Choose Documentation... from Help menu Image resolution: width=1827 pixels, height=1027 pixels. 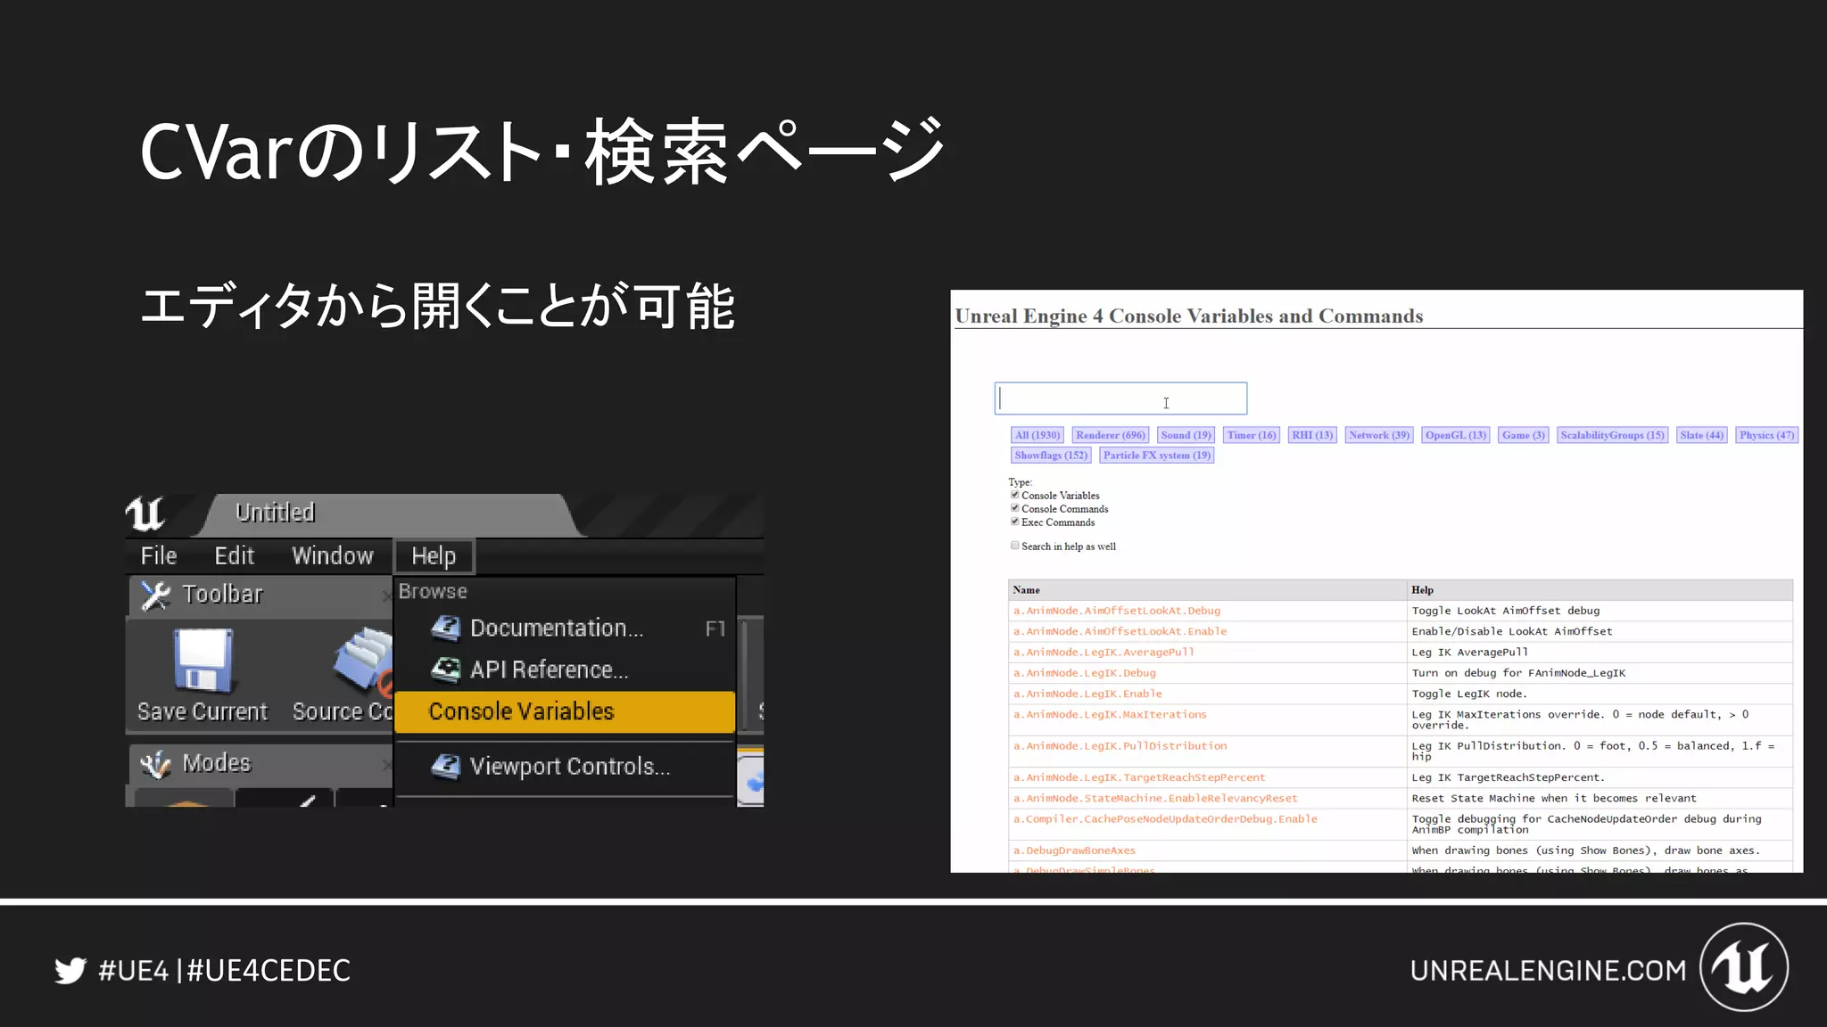[x=565, y=629]
